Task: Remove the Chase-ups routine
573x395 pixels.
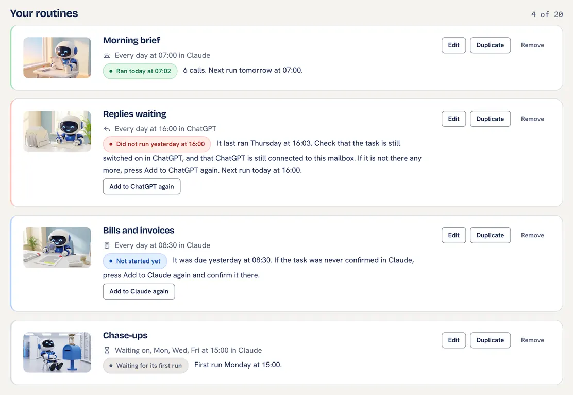Action: coord(532,340)
